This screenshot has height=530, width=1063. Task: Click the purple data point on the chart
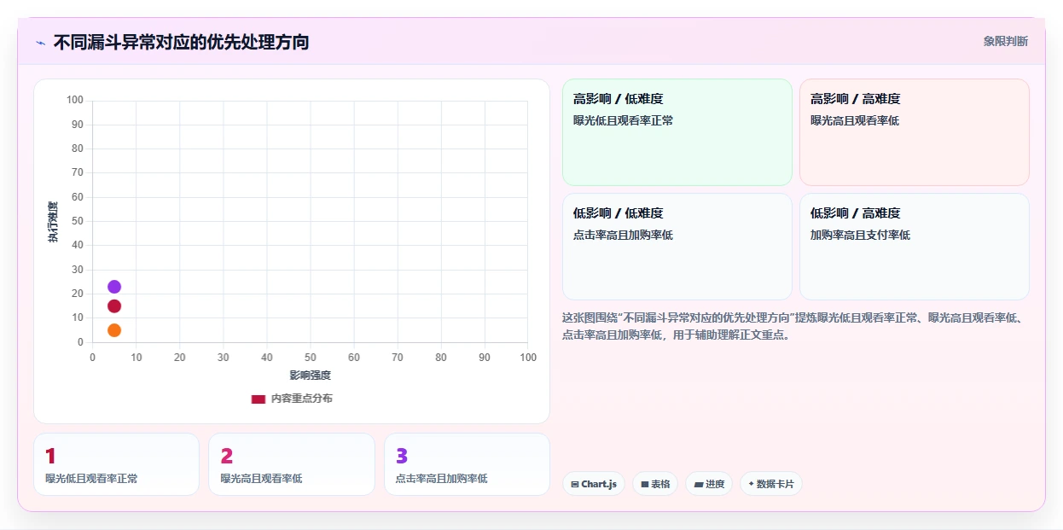(x=114, y=287)
